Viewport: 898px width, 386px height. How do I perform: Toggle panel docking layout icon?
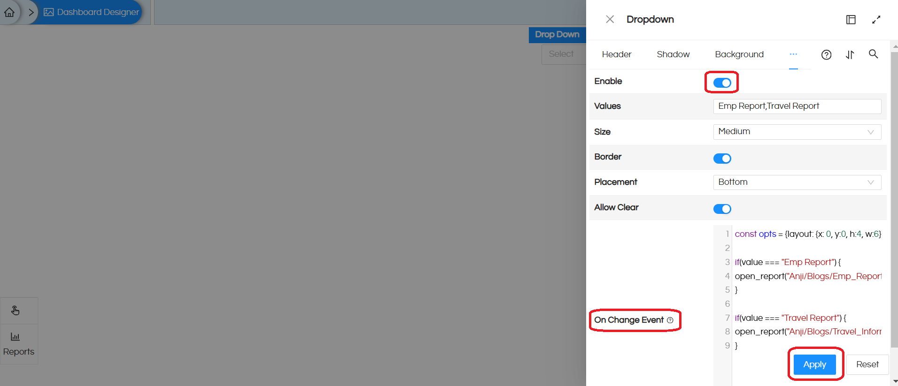851,20
